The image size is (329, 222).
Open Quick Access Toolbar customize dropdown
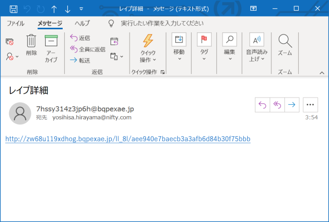(x=81, y=9)
